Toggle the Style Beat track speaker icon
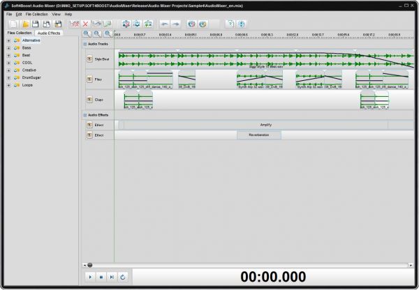This screenshot has height=290, width=419. (89, 59)
